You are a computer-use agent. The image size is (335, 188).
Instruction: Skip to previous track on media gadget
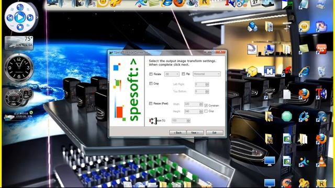tap(10, 17)
